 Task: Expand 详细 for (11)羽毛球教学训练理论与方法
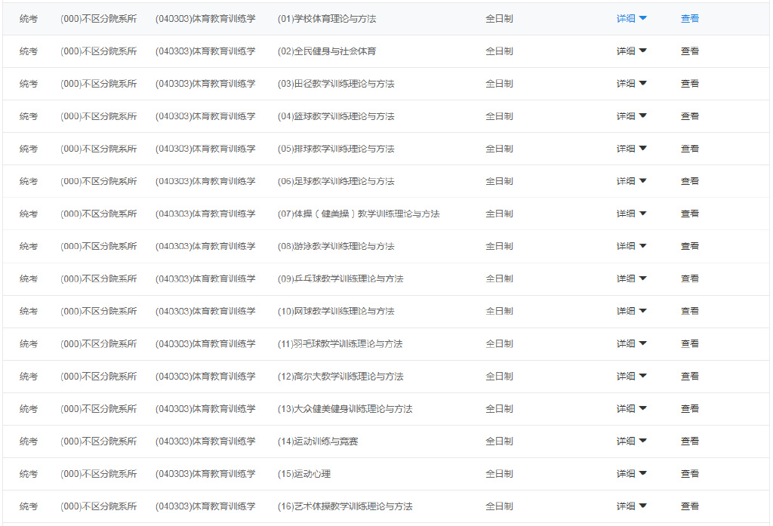pos(632,344)
